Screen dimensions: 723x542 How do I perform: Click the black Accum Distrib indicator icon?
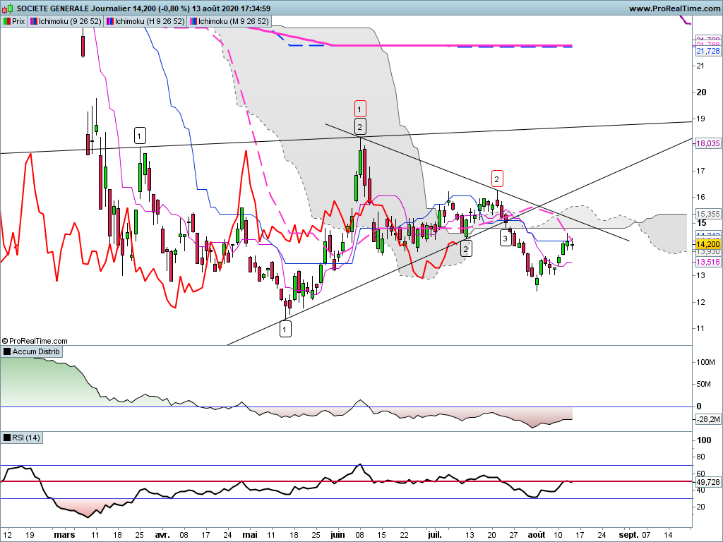pyautogui.click(x=7, y=351)
